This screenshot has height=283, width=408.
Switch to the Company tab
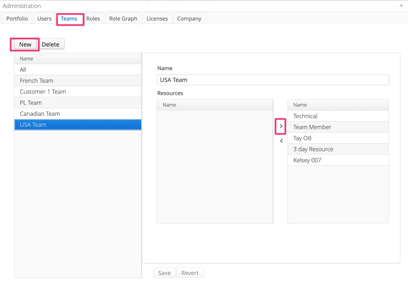[x=189, y=18]
